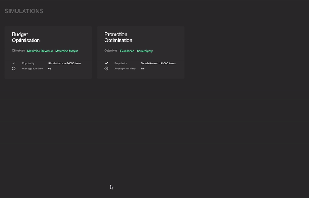
Task: Click Popularity label in Promotion Optimisation card
Action: [x=121, y=63]
